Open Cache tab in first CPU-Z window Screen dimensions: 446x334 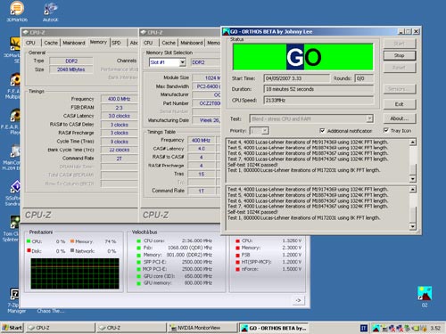point(51,43)
